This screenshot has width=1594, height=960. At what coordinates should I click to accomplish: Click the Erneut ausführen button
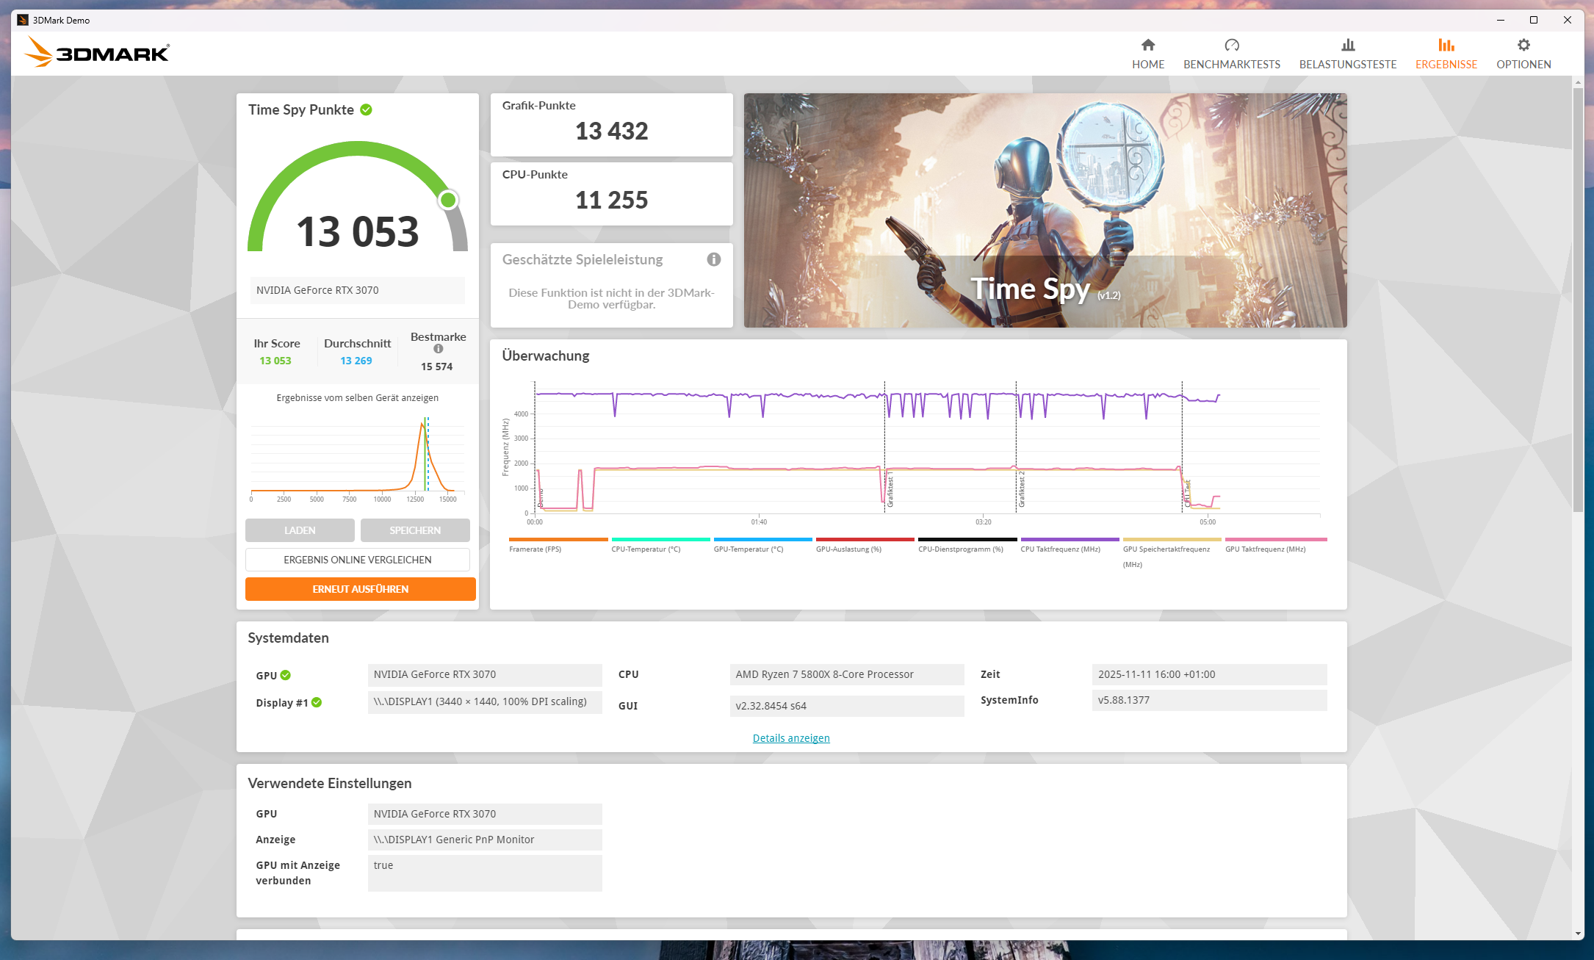[x=360, y=589]
